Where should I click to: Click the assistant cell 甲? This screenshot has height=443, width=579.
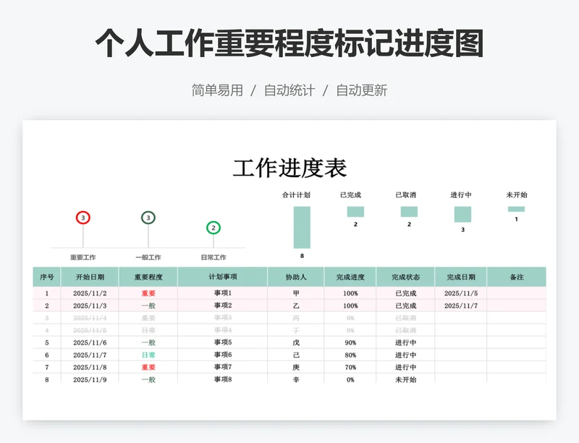[x=296, y=293]
